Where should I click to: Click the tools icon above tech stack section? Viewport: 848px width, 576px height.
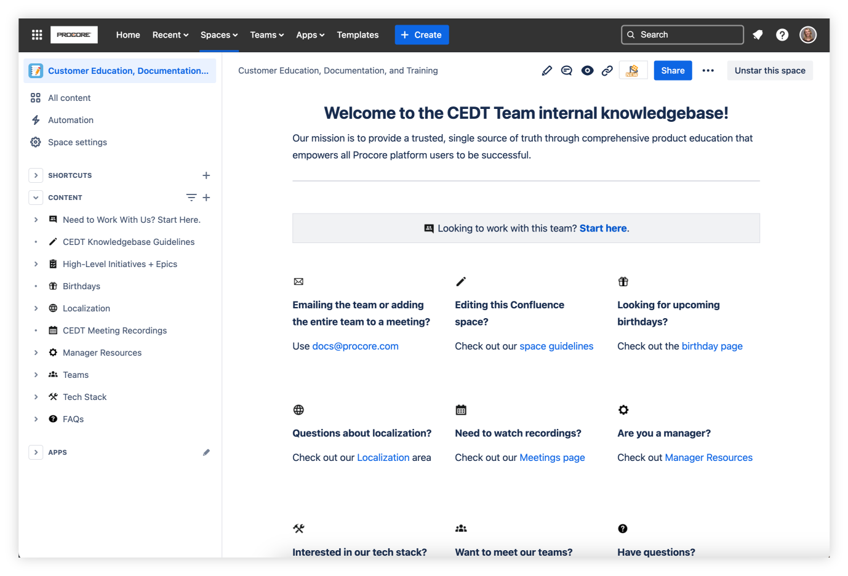pyautogui.click(x=298, y=529)
